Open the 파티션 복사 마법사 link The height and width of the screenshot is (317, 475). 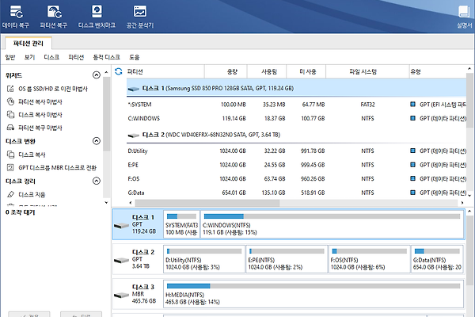40,101
